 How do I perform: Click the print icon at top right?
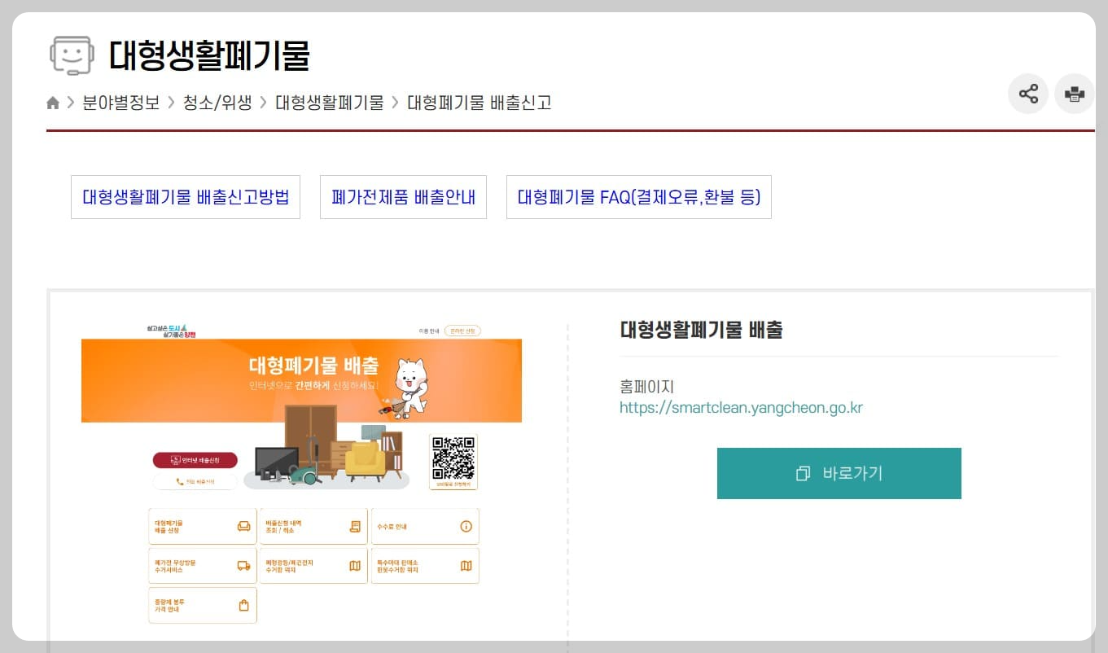coord(1074,94)
